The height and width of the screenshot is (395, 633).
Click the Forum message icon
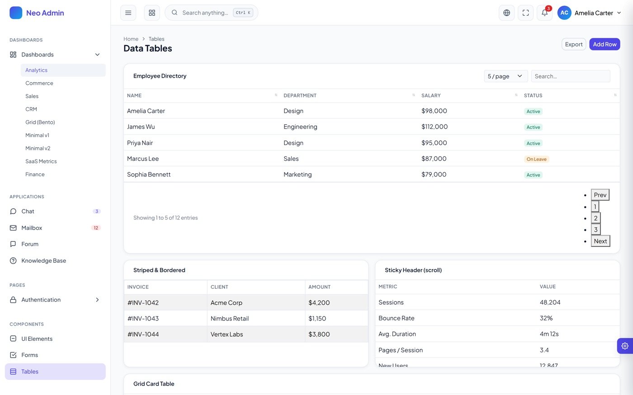click(13, 244)
